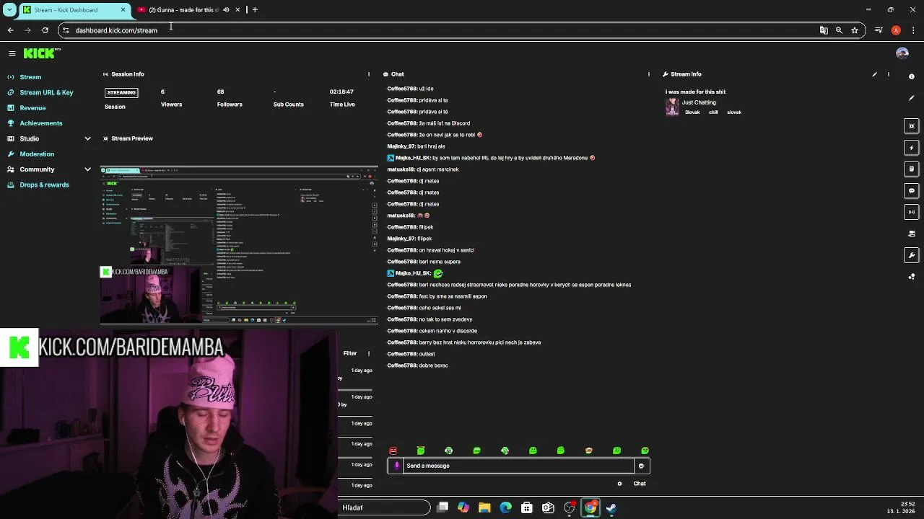Toggle the note widget in the right bar

pos(912,169)
